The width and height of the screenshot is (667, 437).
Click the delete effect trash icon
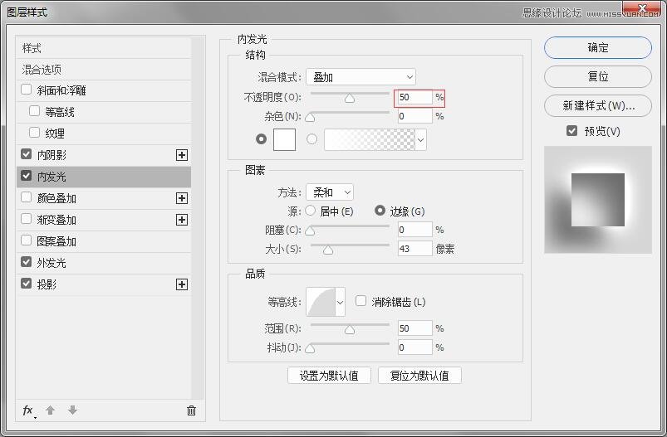191,410
